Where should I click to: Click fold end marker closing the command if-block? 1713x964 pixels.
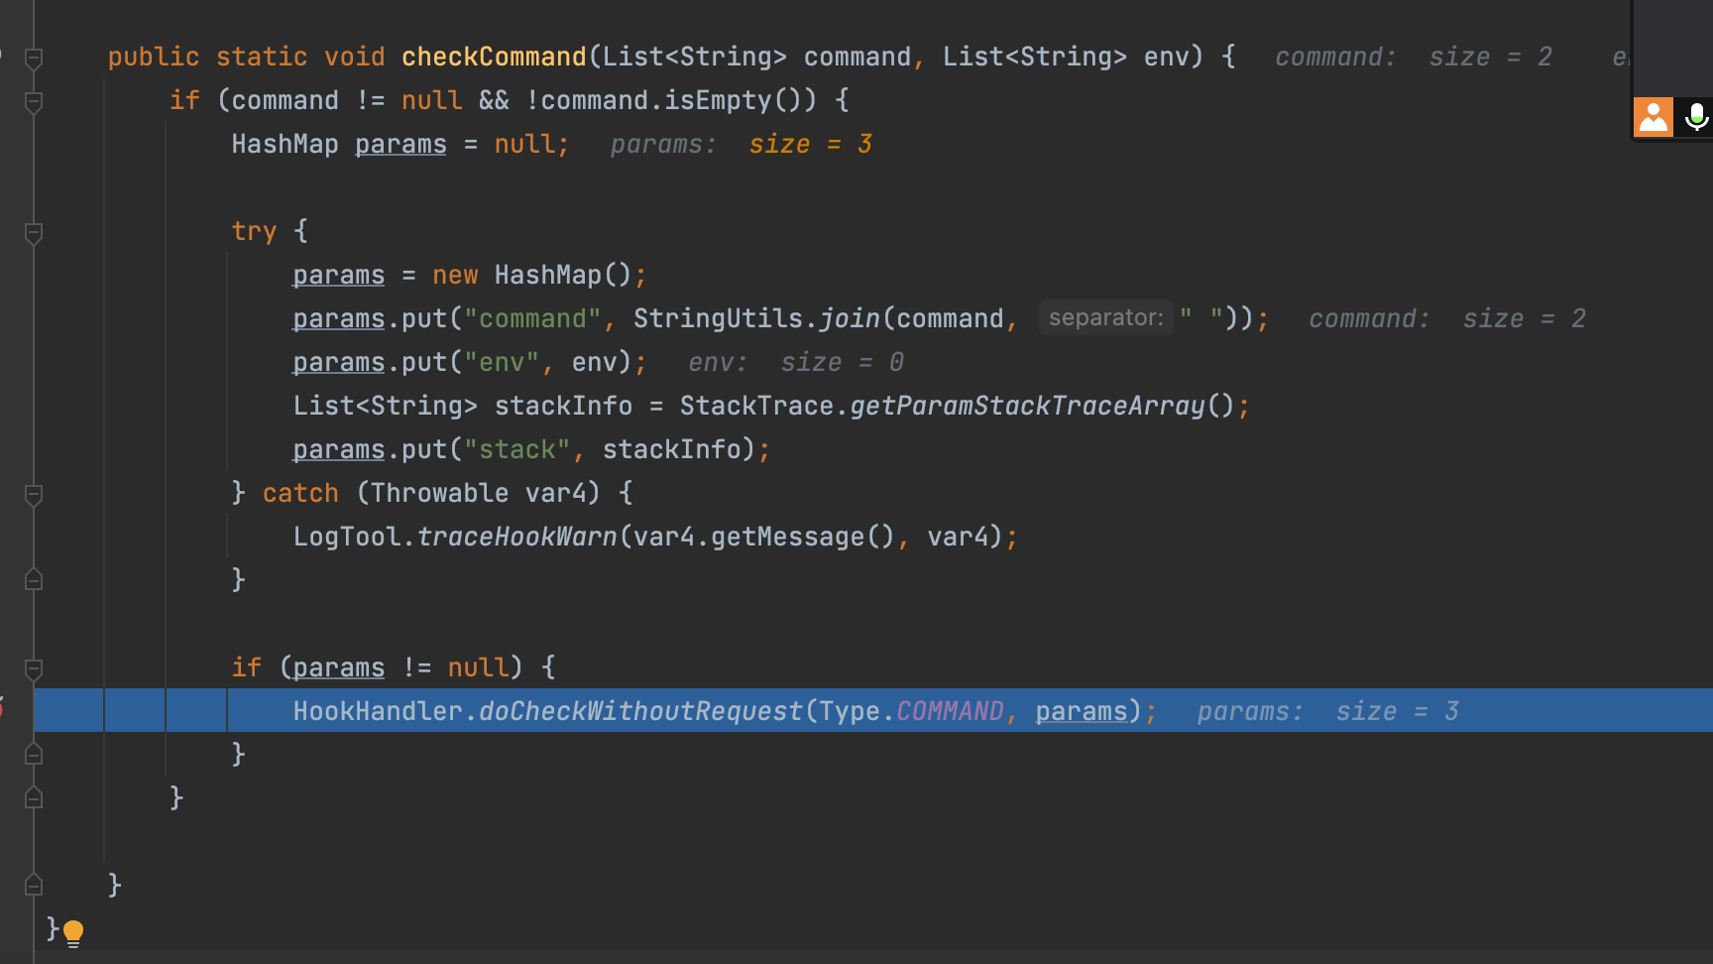34,798
